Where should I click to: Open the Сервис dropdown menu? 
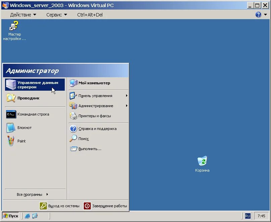(57, 15)
